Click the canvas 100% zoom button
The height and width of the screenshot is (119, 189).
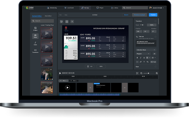pos(101,66)
